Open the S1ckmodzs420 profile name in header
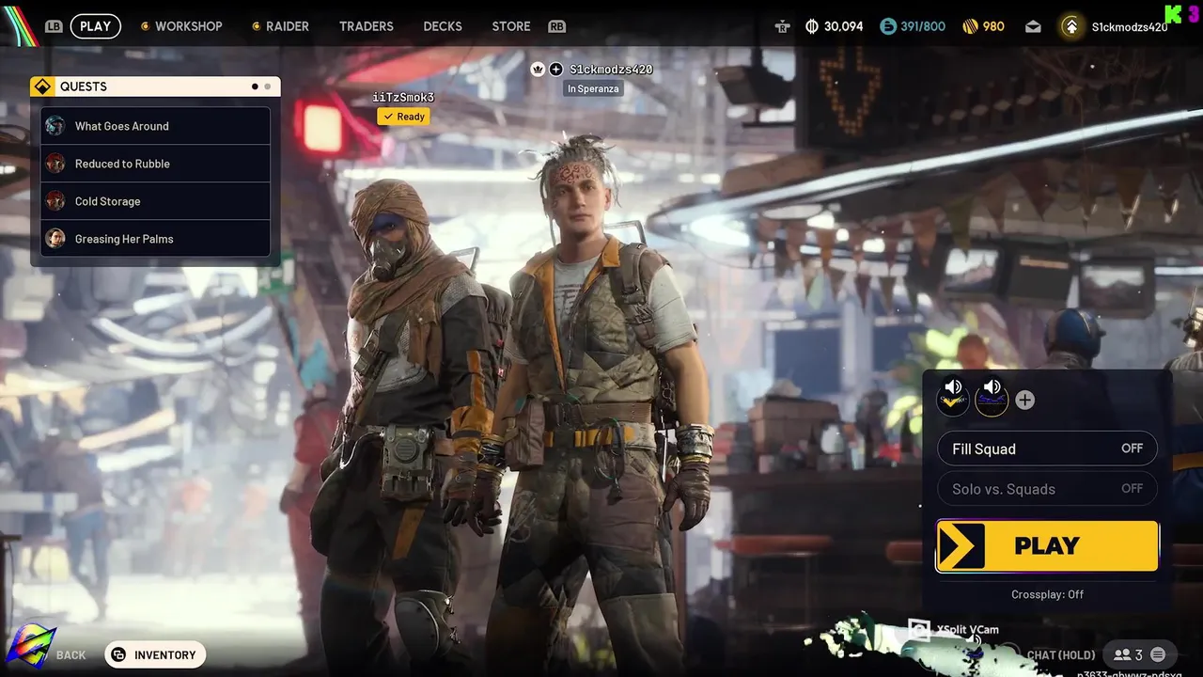The width and height of the screenshot is (1203, 677). (x=1129, y=27)
